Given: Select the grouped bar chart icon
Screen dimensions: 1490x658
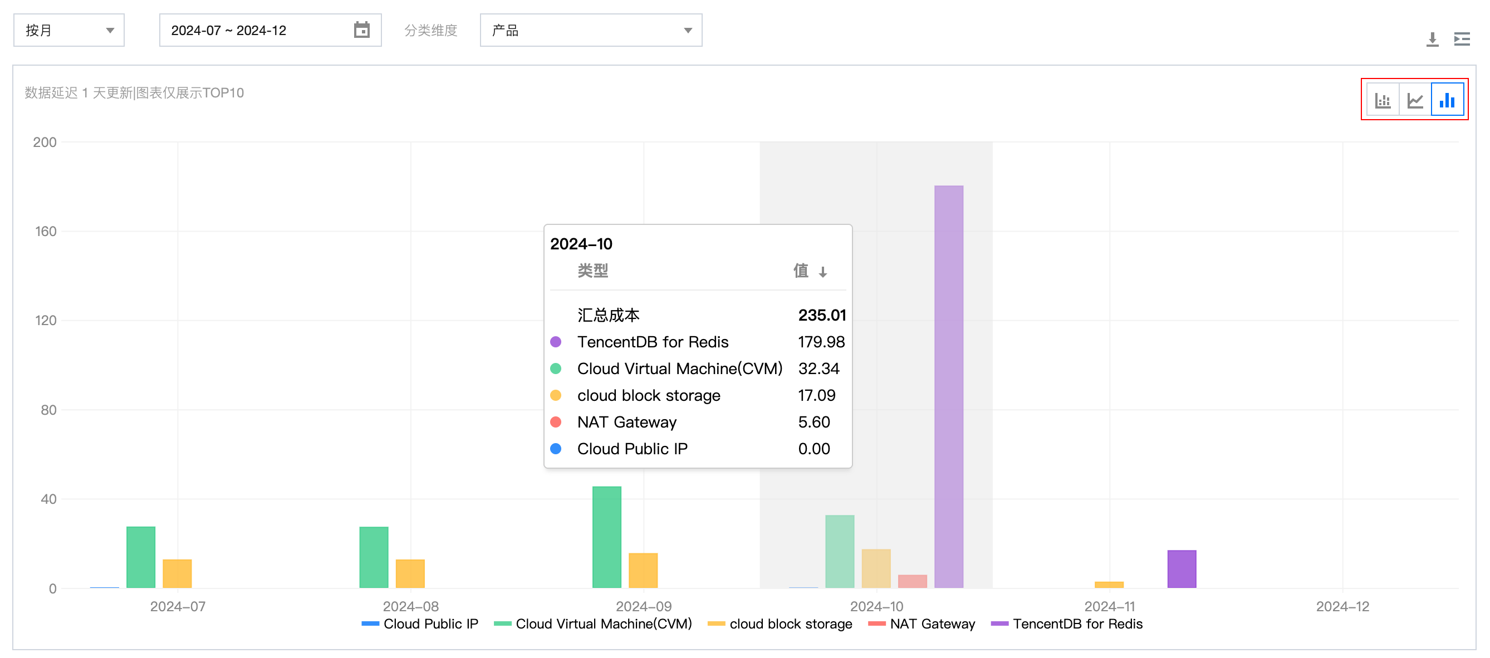Looking at the screenshot, I should [1447, 101].
